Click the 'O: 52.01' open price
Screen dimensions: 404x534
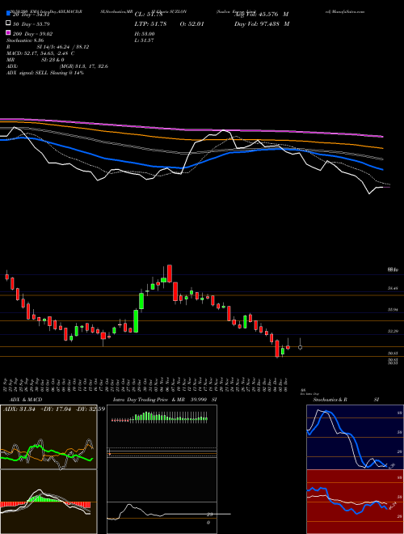point(192,23)
